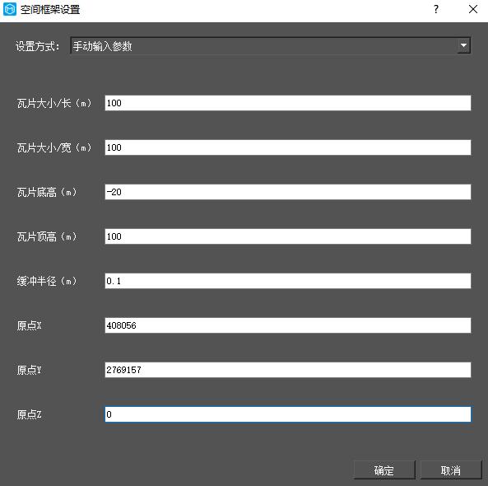Click the 原点Y field showing 2769157
Screen dimensions: 488x486
(287, 370)
